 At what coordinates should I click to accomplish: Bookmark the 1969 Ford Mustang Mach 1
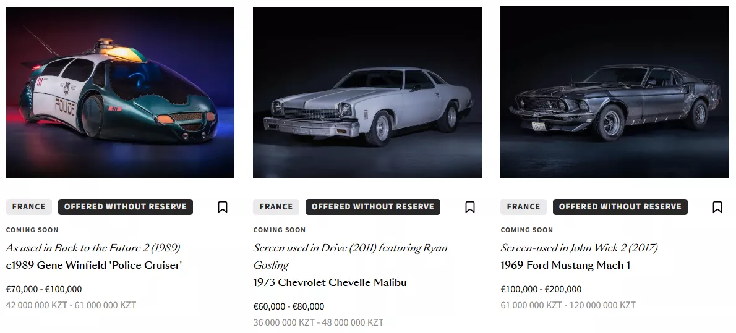pyautogui.click(x=717, y=207)
